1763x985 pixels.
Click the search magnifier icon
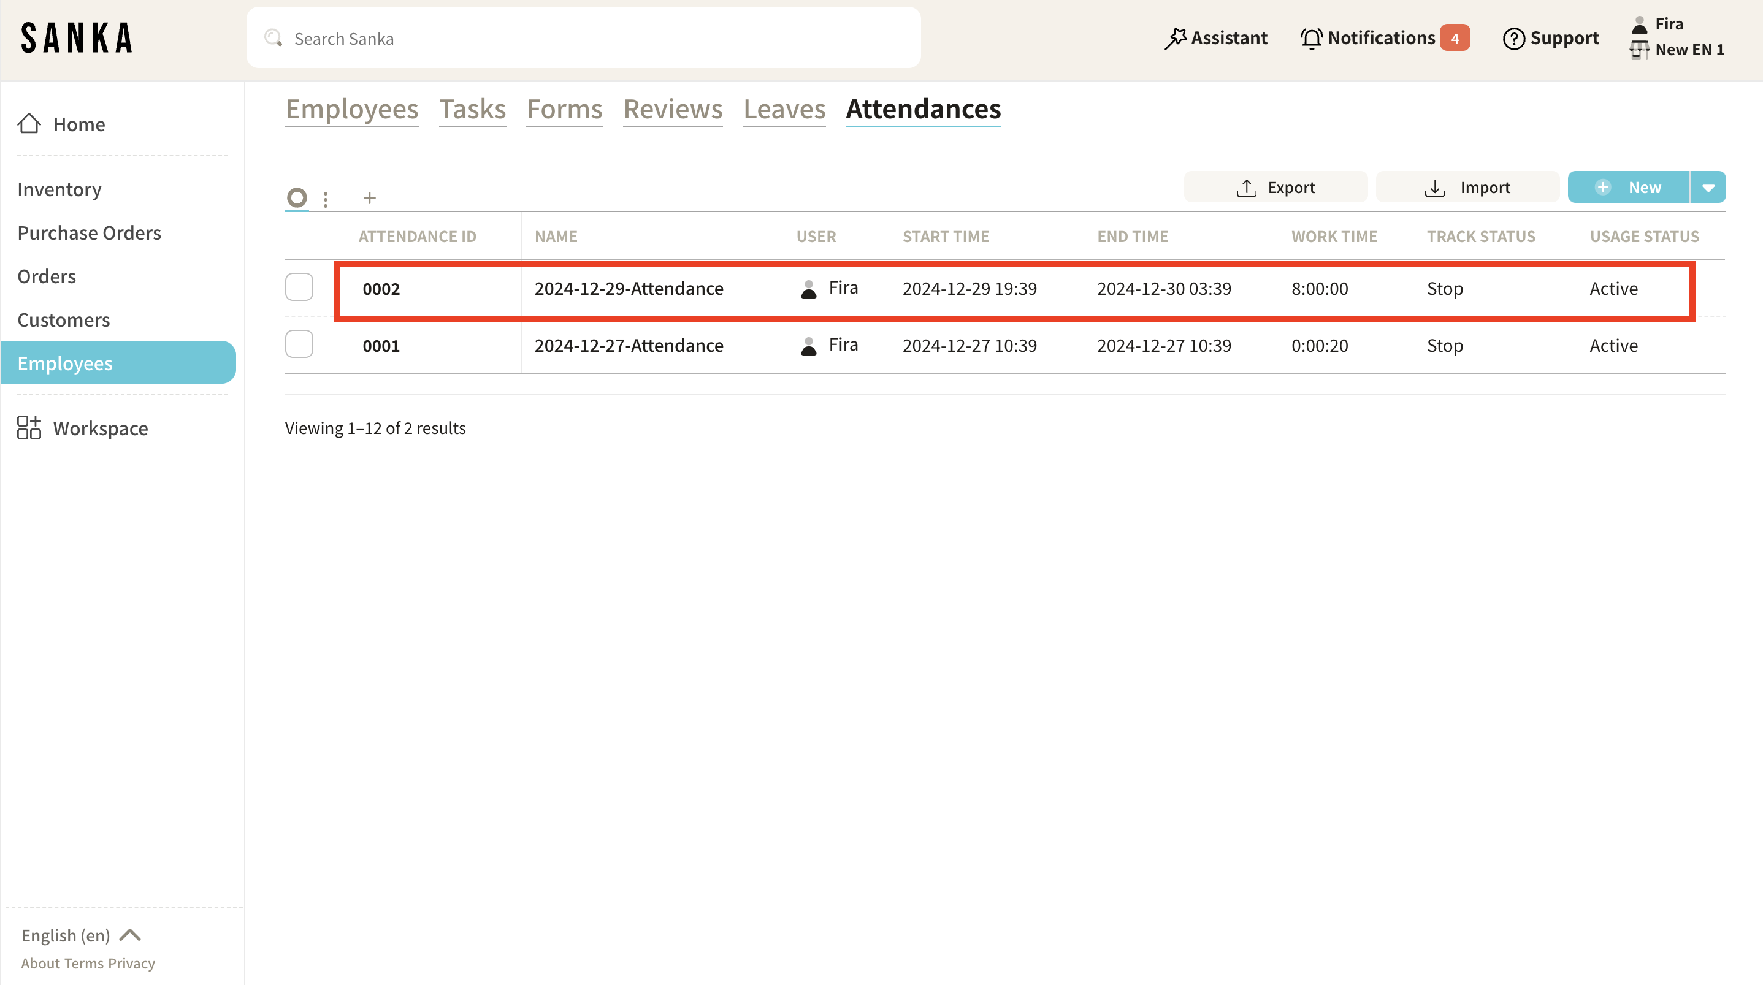pos(273,38)
